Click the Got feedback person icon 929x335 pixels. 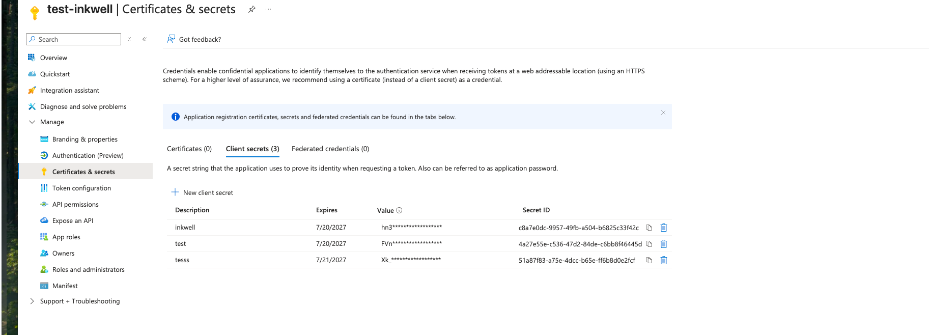(x=171, y=39)
